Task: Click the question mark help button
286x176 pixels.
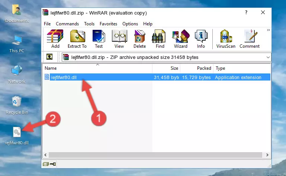Action: tap(246, 12)
